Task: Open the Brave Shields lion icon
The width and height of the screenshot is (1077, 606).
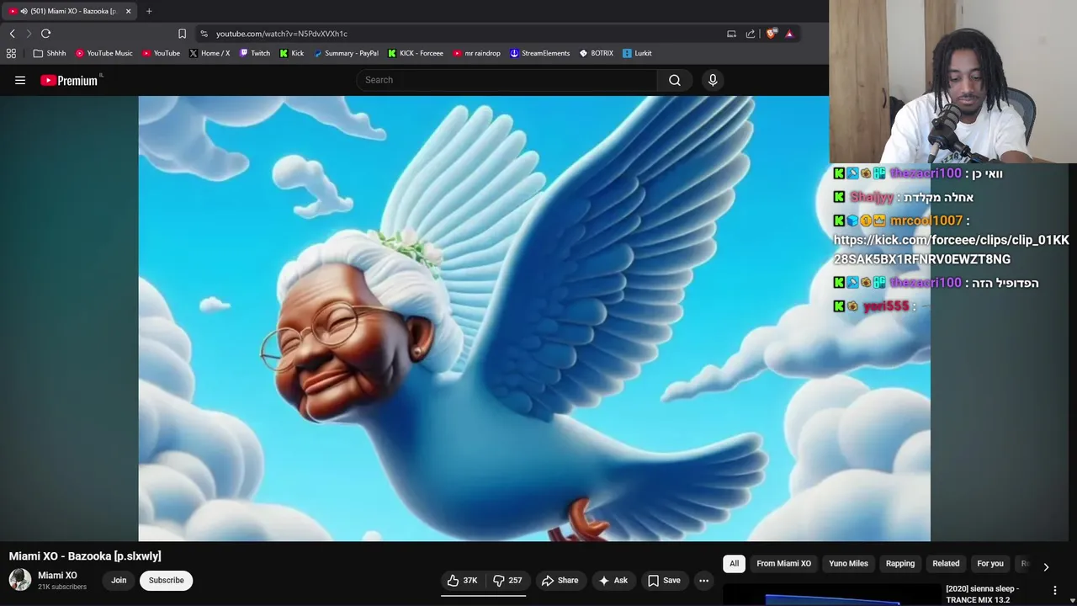Action: tap(771, 34)
